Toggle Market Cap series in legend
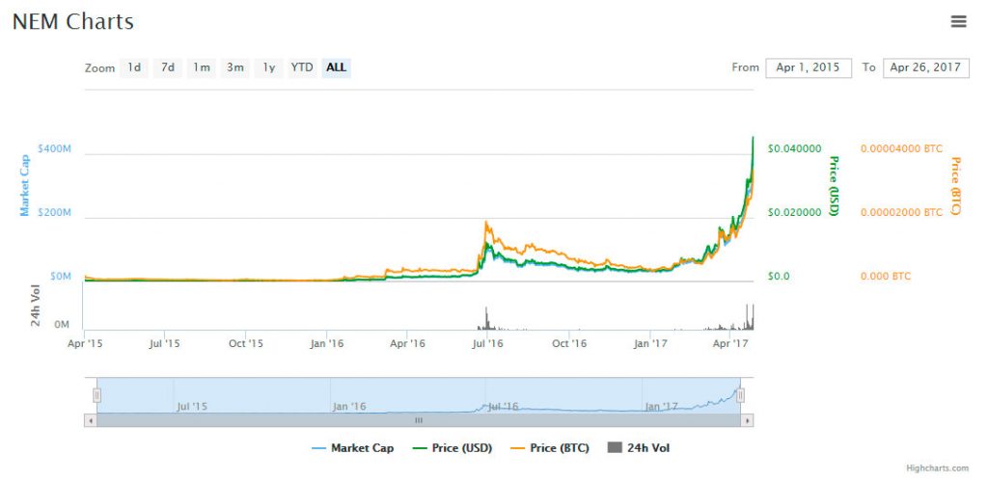 [353, 448]
